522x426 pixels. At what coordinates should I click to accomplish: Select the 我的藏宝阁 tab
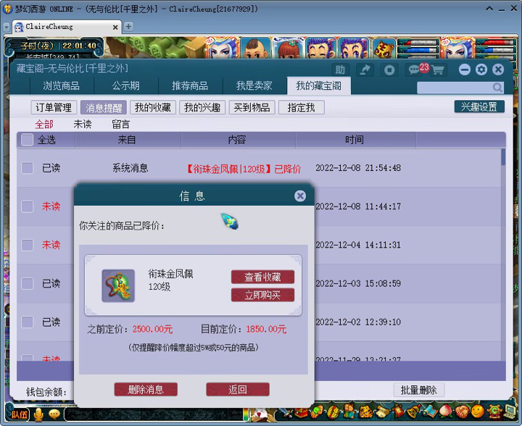tap(318, 85)
